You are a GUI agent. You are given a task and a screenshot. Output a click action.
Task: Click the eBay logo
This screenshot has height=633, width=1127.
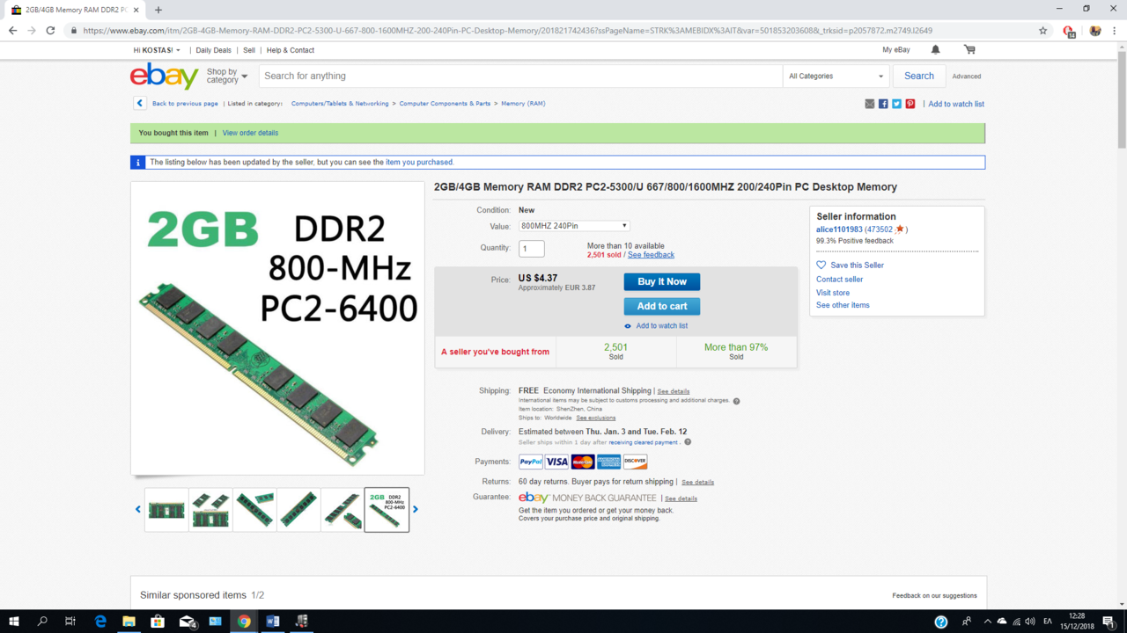coord(164,76)
